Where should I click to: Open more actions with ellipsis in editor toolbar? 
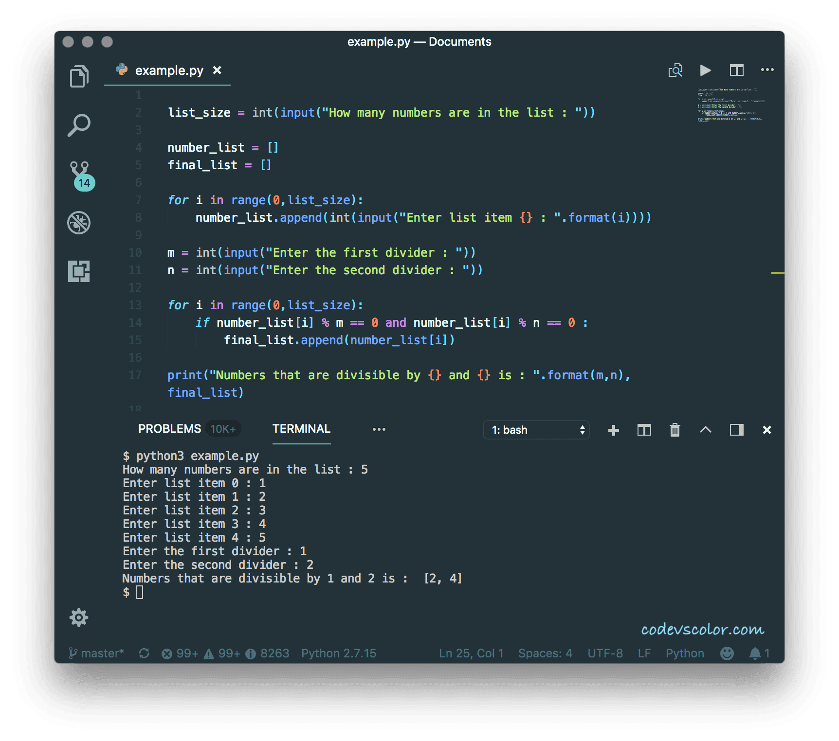click(767, 70)
